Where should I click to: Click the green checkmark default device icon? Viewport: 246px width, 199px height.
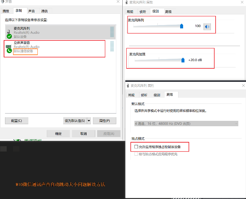coord(9,36)
